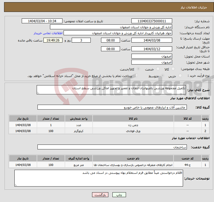214x202 pixels.
Task: Click the چاپ print button
Action: [x=119, y=195]
